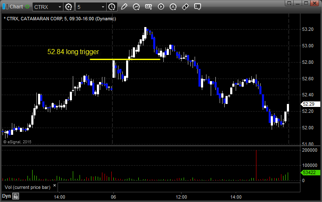Click the CTRX, CATAMARAN CORP chart title
Viewport: 322px width, 202px height.
click(60, 19)
